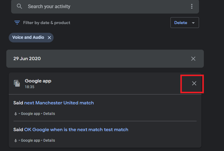224x151 pixels.
Task: Select the Voice and Audio chip label
Action: 28,37
